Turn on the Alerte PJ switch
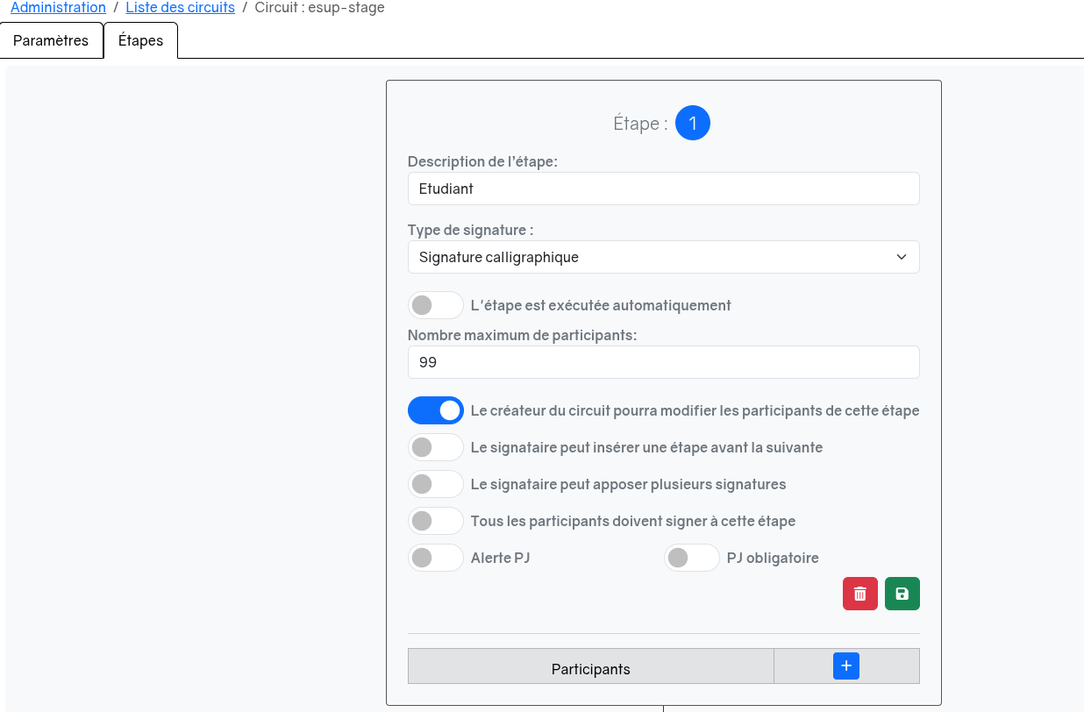Viewport: 1084px width, 712px height. [435, 558]
